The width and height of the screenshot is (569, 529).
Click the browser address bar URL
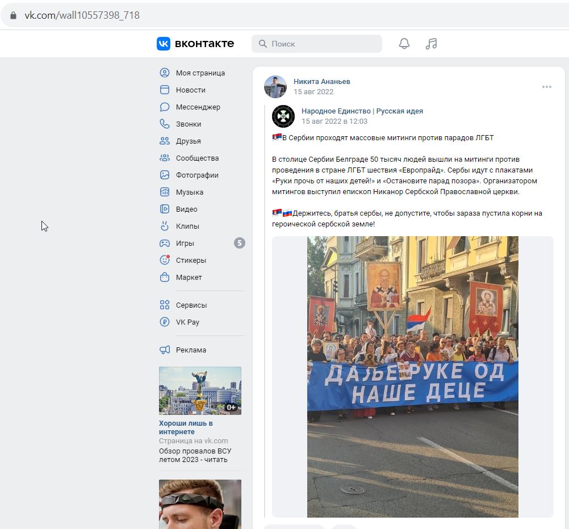pos(82,15)
